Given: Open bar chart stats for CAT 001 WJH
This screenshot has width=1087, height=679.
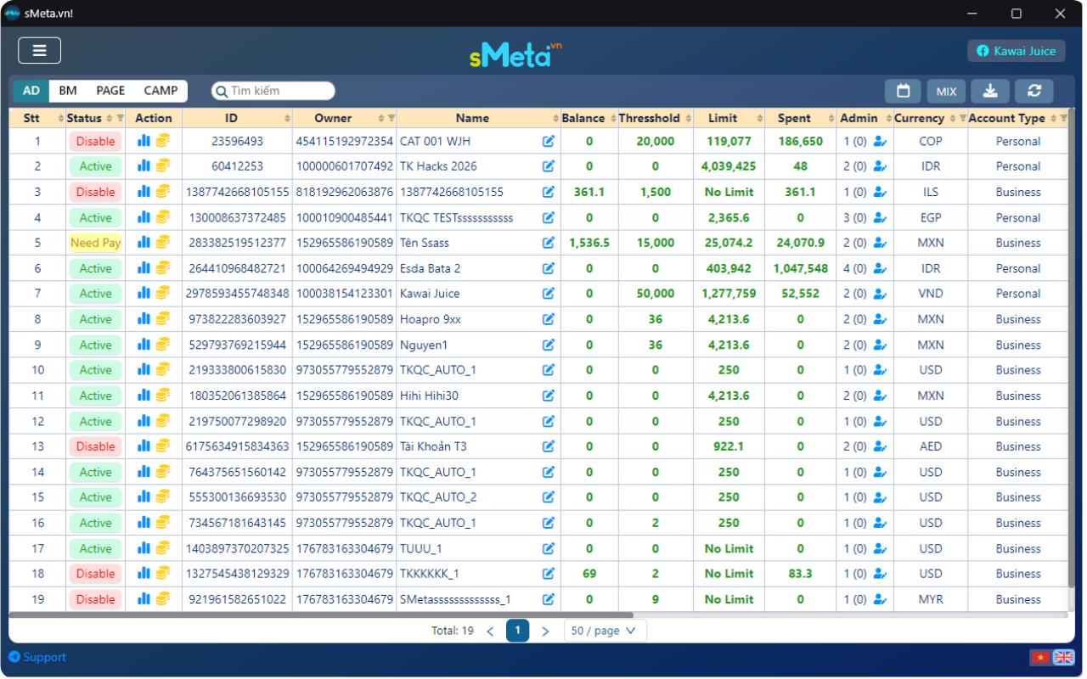Looking at the screenshot, I should [144, 141].
